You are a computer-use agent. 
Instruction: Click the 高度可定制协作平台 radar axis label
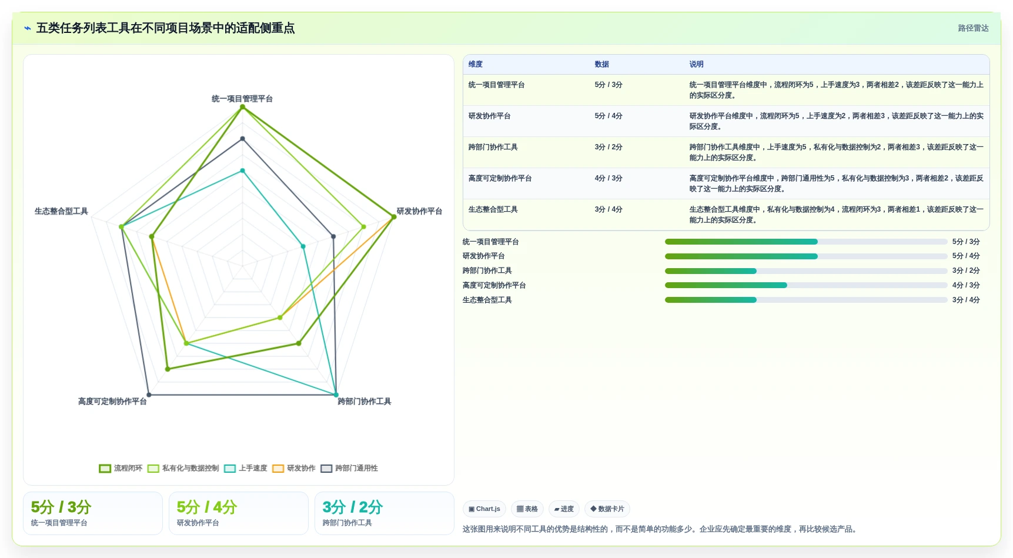click(x=112, y=402)
